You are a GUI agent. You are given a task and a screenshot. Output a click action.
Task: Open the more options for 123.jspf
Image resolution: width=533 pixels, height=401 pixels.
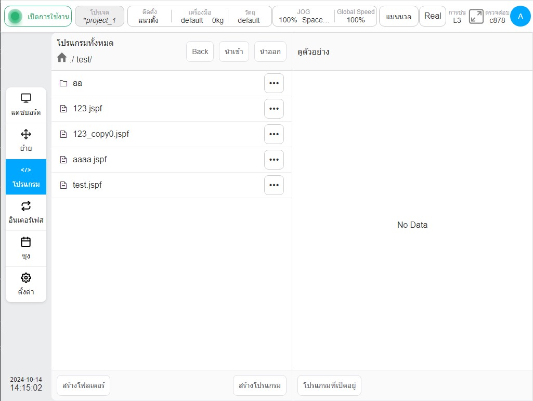click(274, 109)
